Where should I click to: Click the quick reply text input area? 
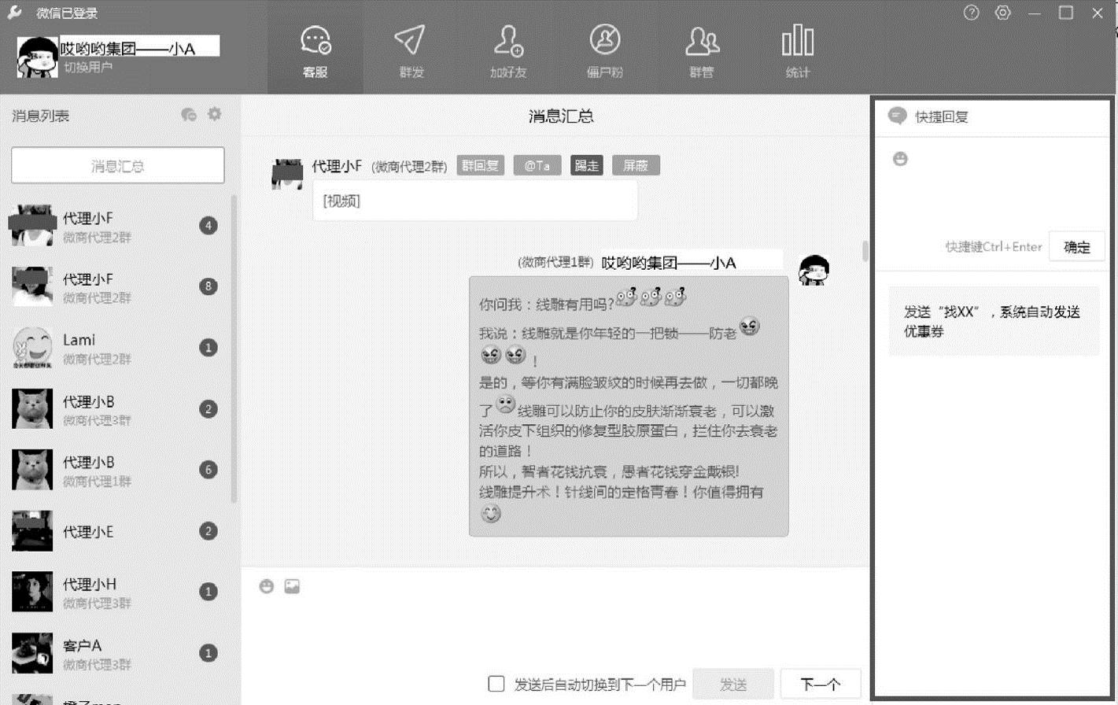pyautogui.click(x=993, y=198)
